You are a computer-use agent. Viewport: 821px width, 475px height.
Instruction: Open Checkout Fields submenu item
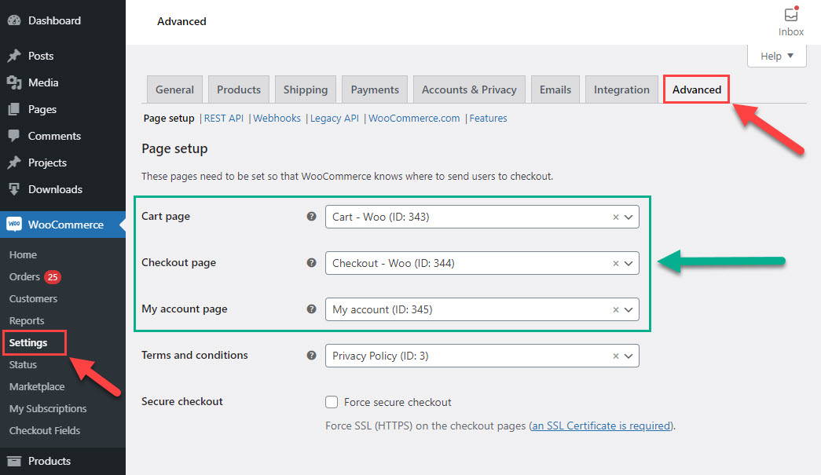[x=45, y=430]
